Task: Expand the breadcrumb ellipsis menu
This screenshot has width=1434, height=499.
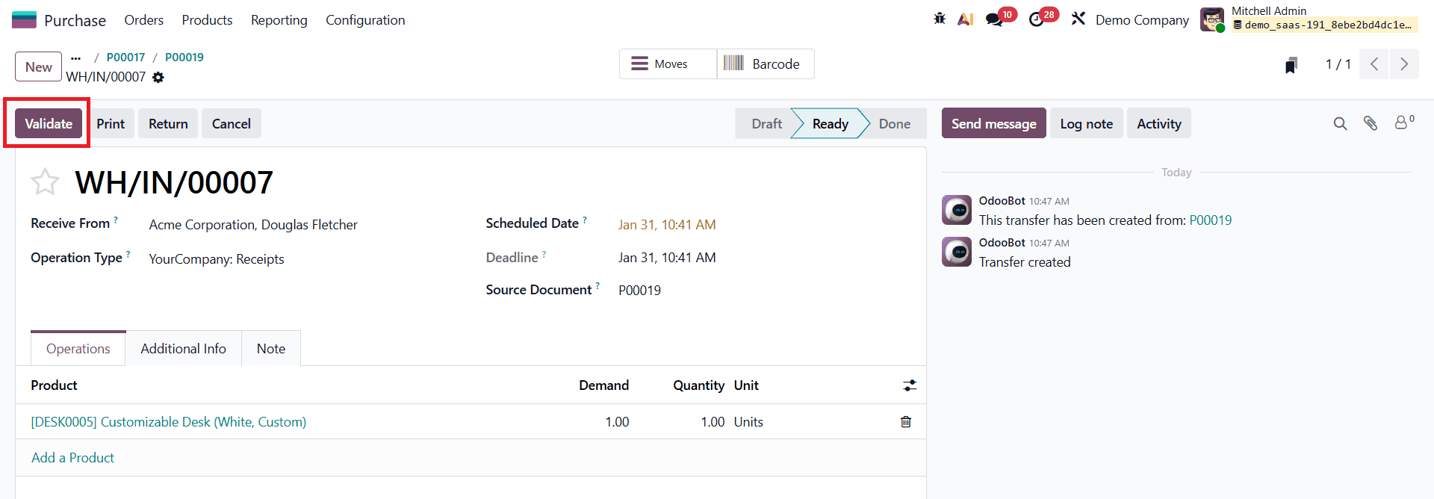Action: pos(75,58)
